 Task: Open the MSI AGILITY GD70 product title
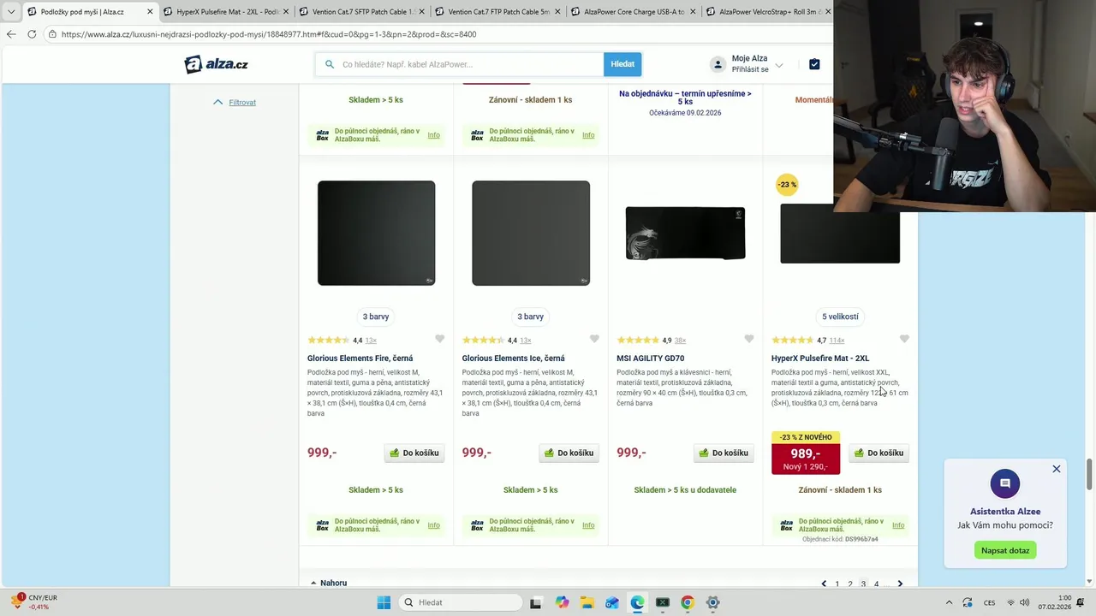(x=651, y=358)
